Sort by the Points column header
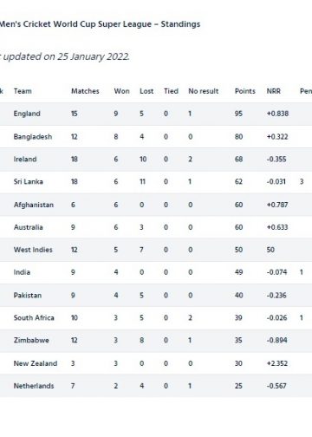The image size is (312, 437). [245, 91]
